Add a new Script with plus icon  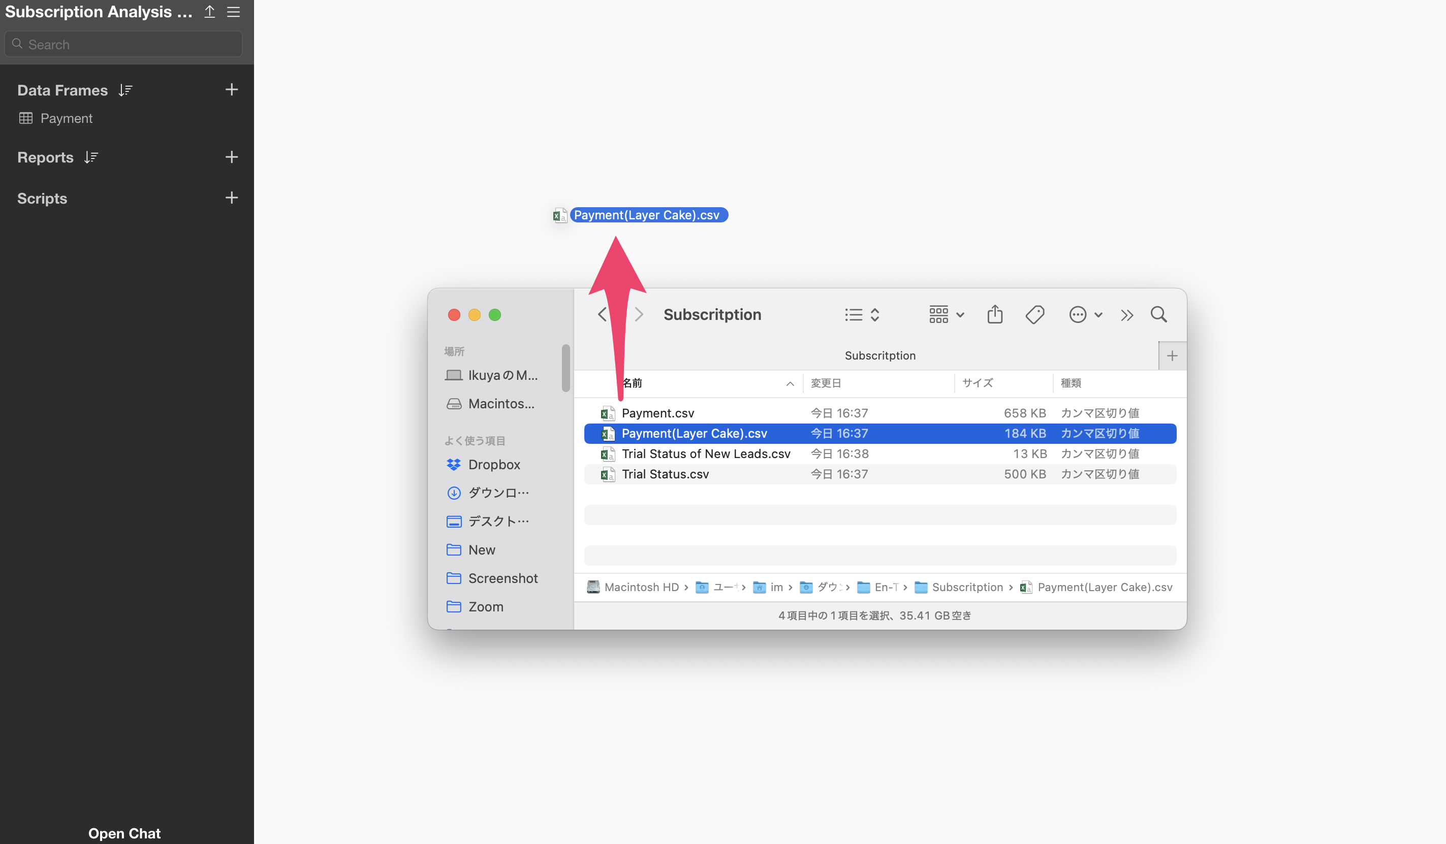click(x=231, y=198)
